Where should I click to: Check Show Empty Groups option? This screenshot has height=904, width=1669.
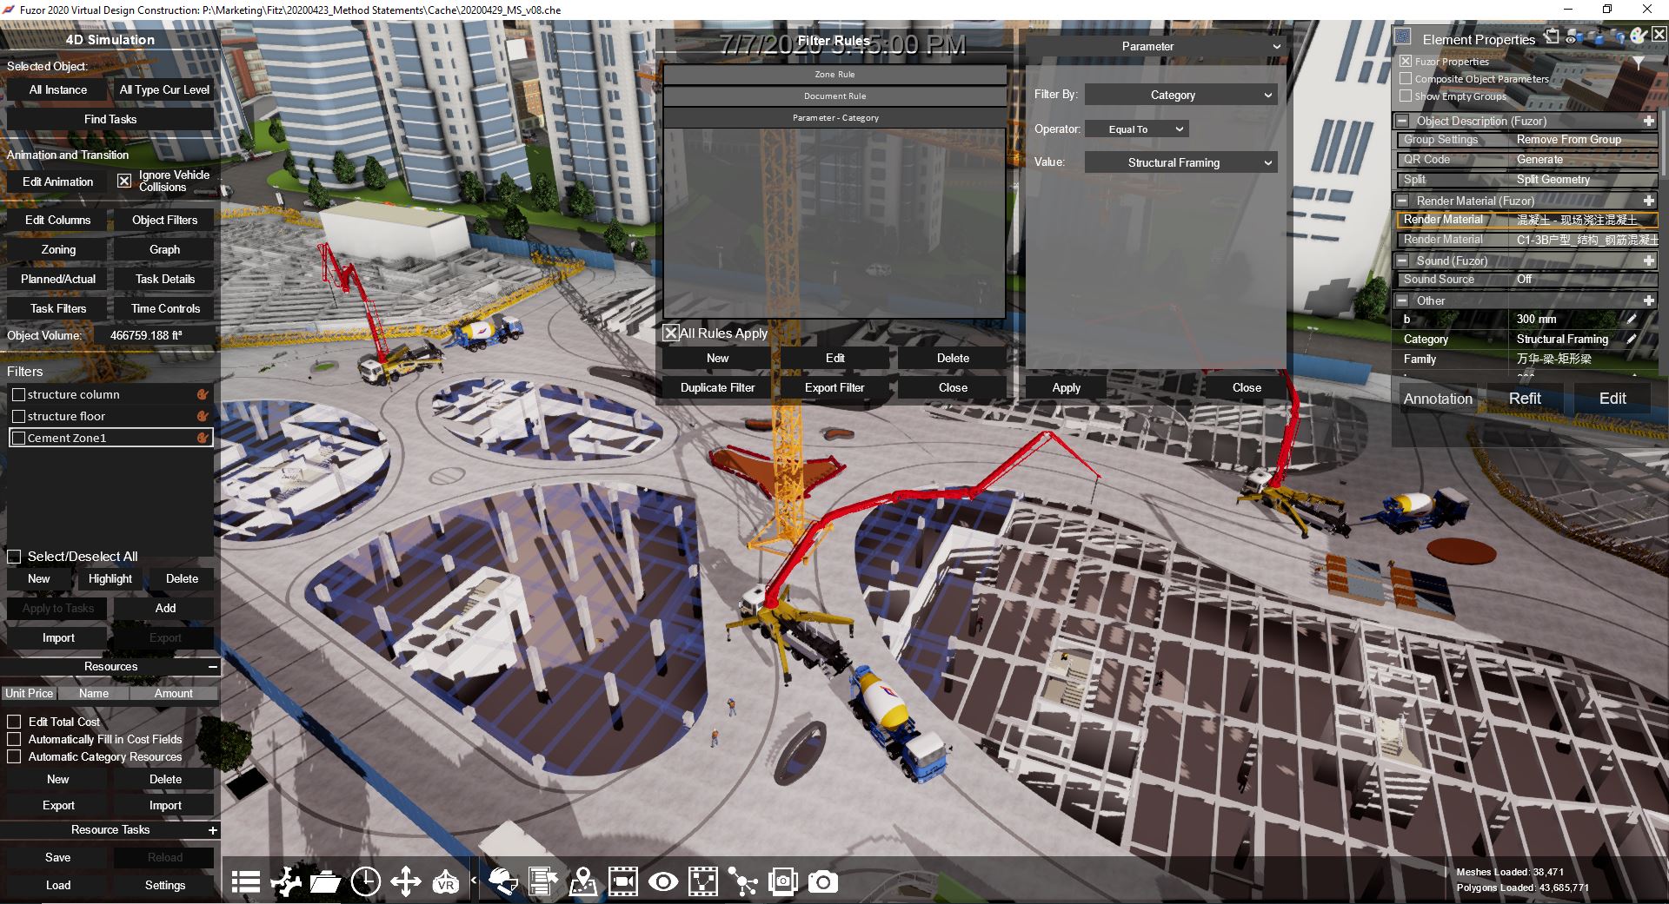point(1406,96)
